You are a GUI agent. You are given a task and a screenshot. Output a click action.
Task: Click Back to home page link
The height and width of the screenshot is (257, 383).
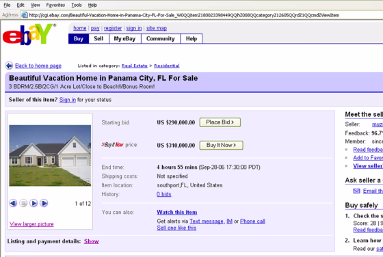coord(38,66)
